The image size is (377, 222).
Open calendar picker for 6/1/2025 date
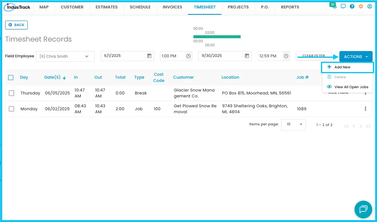click(149, 56)
